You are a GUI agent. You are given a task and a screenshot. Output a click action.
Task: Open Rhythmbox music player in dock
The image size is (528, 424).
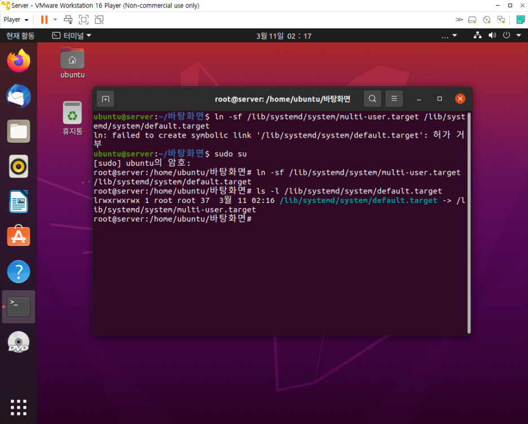point(19,166)
